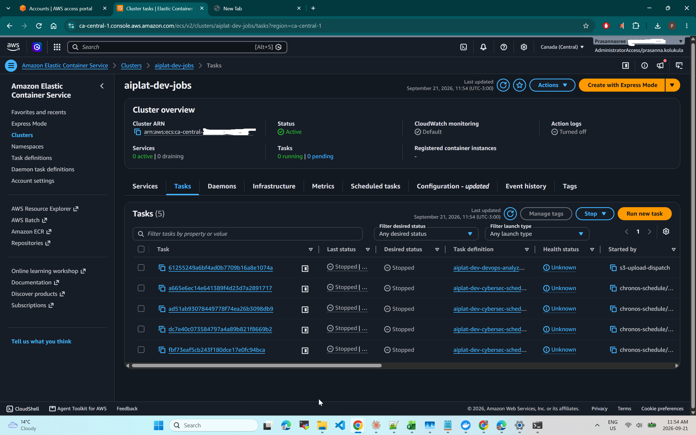696x435 pixels.
Task: Select task 61255249a6bf4ad0b7709b16a8e1074a checkbox
Action: click(141, 268)
